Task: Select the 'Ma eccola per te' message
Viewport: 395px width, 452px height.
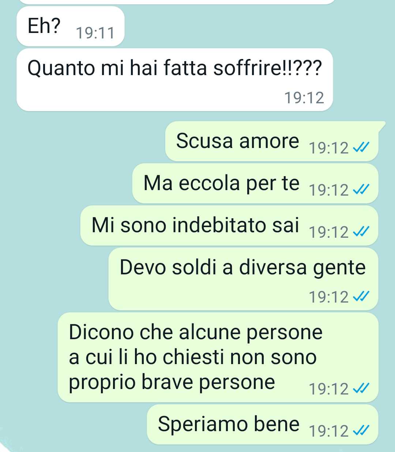Action: 255,183
